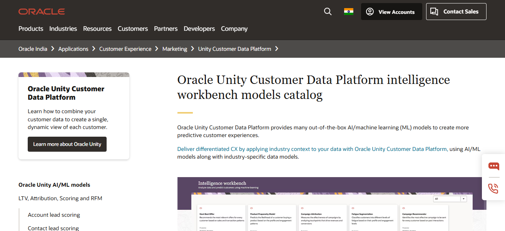Open the All filter dropdown in the workbench
Image resolution: width=505 pixels, height=231 pixels.
point(450,198)
